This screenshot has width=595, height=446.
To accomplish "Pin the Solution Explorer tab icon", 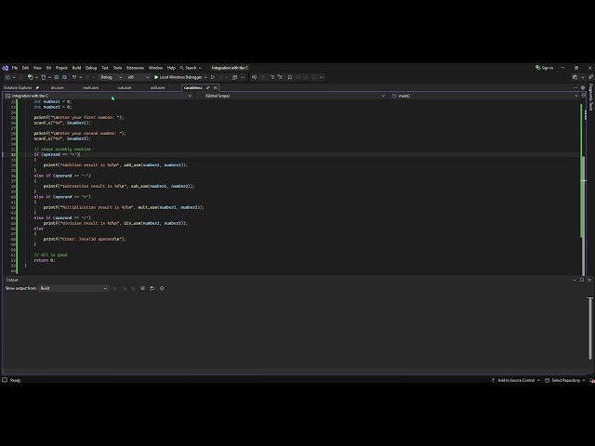I will [37, 87].
